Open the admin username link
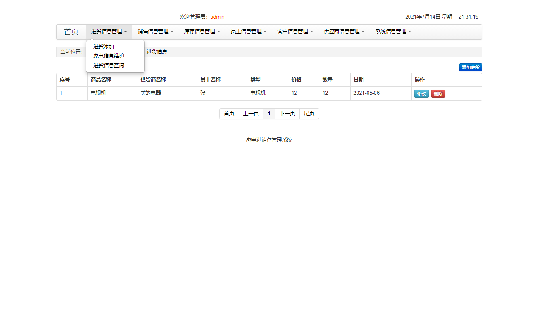The height and width of the screenshot is (314, 541). 217,17
